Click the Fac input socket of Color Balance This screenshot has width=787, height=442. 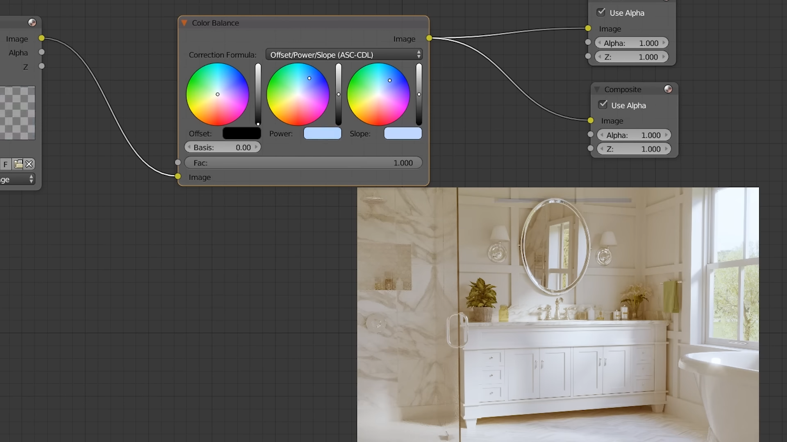[177, 162]
